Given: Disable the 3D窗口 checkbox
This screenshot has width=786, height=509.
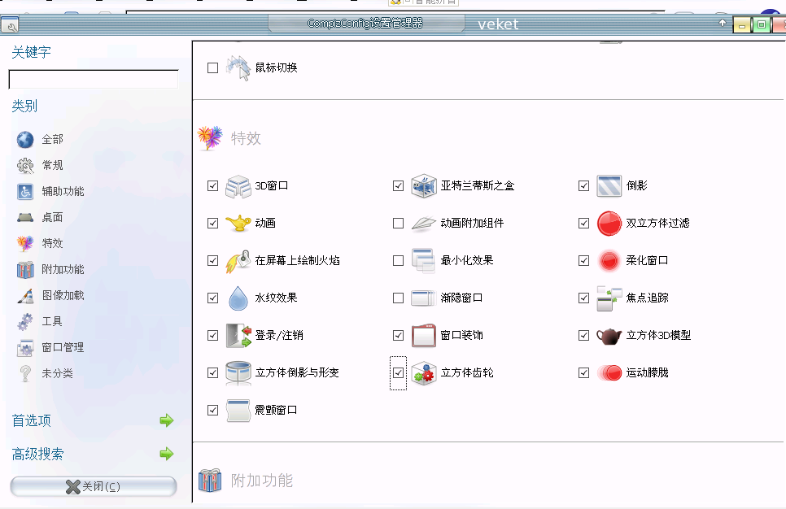Looking at the screenshot, I should click(212, 186).
